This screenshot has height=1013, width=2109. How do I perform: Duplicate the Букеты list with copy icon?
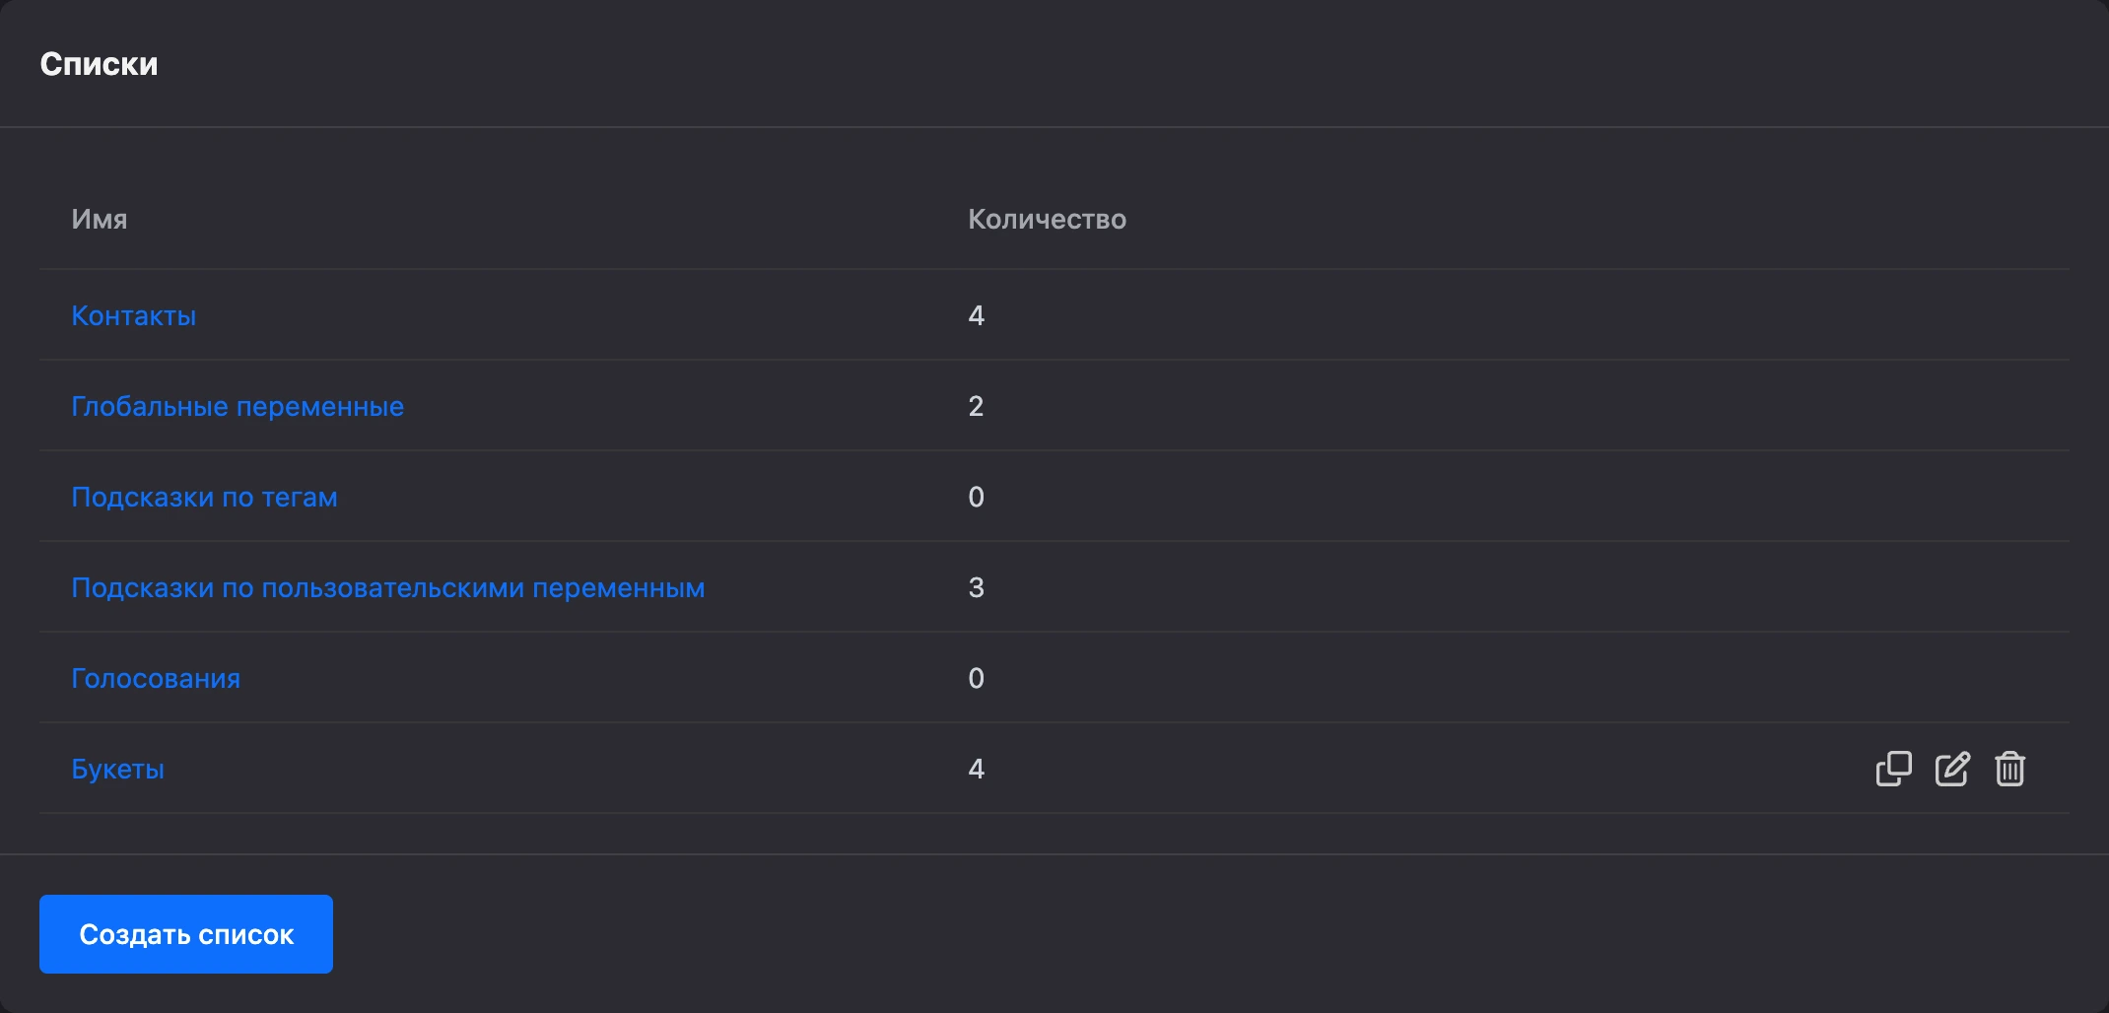click(1893, 769)
